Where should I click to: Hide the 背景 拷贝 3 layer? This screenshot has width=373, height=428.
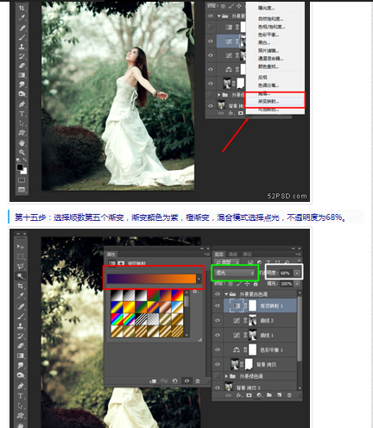tap(218, 387)
